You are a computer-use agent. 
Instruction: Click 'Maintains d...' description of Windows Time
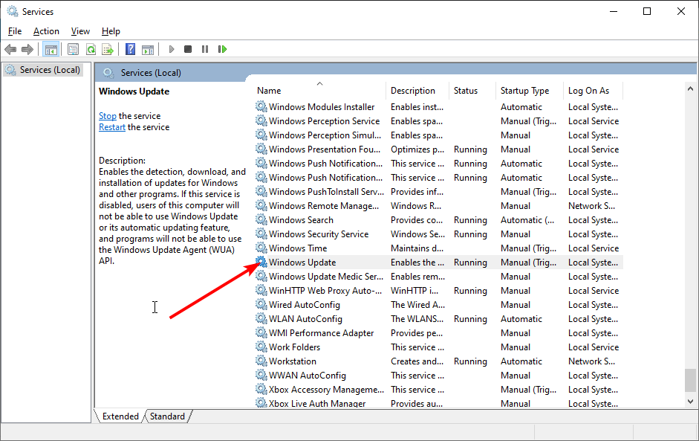[x=417, y=248]
